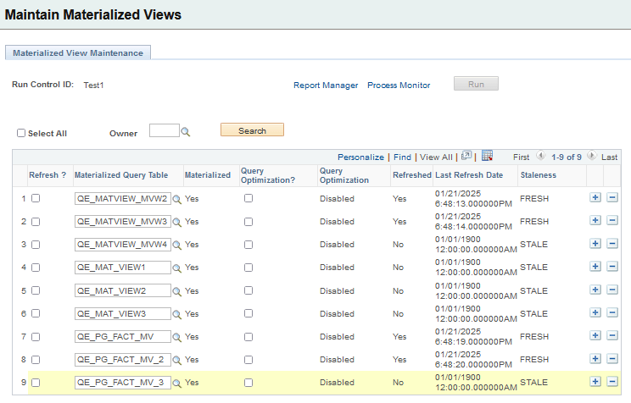The image size is (631, 403).
Task: Open lookup for QE_MAT_VIEW2 table
Action: [x=176, y=291]
